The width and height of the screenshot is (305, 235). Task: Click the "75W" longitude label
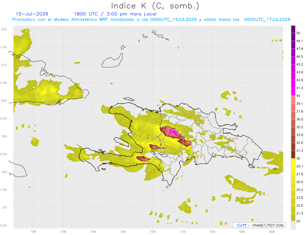63,231
